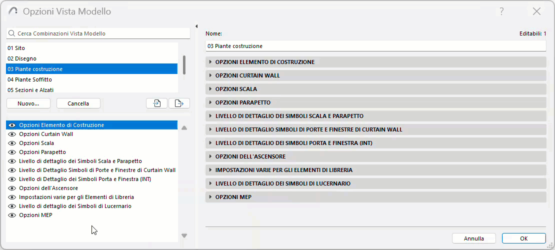Click the import combination icon button
555x250 pixels.
click(x=156, y=103)
